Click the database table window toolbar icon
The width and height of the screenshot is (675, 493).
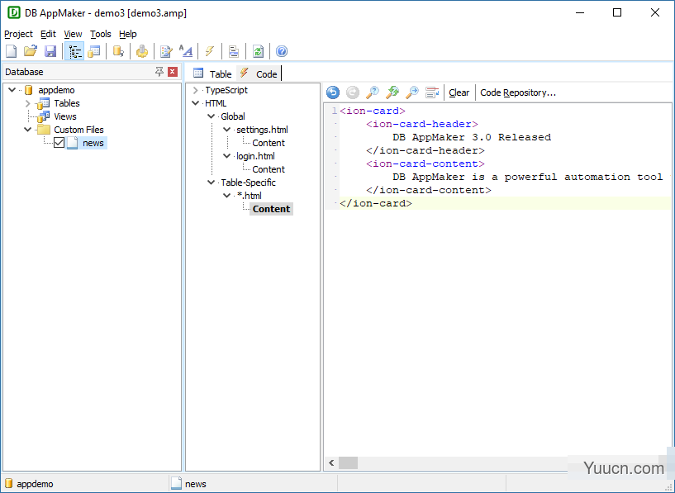(94, 51)
